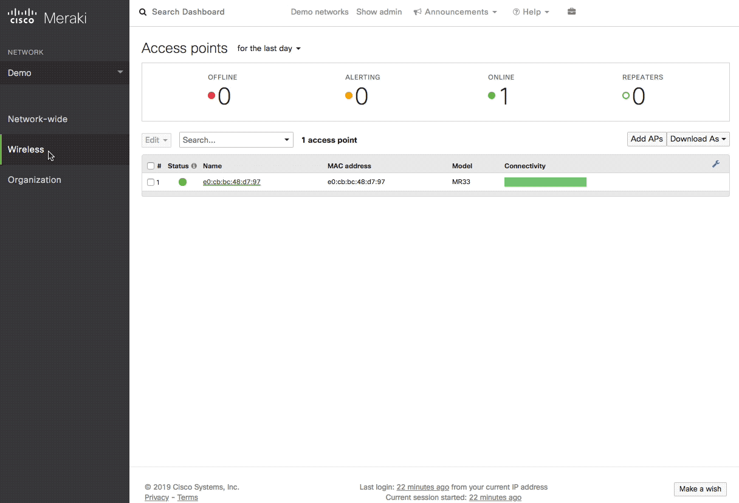Open the briefcase icon in top bar

click(x=571, y=12)
